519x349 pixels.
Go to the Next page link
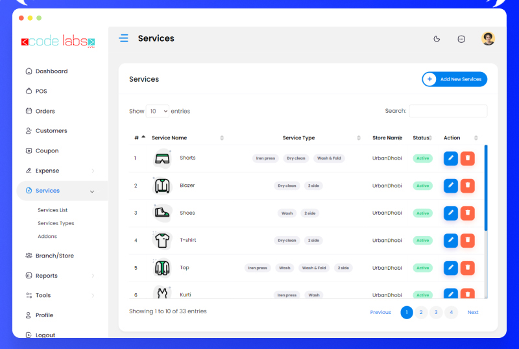click(x=473, y=313)
